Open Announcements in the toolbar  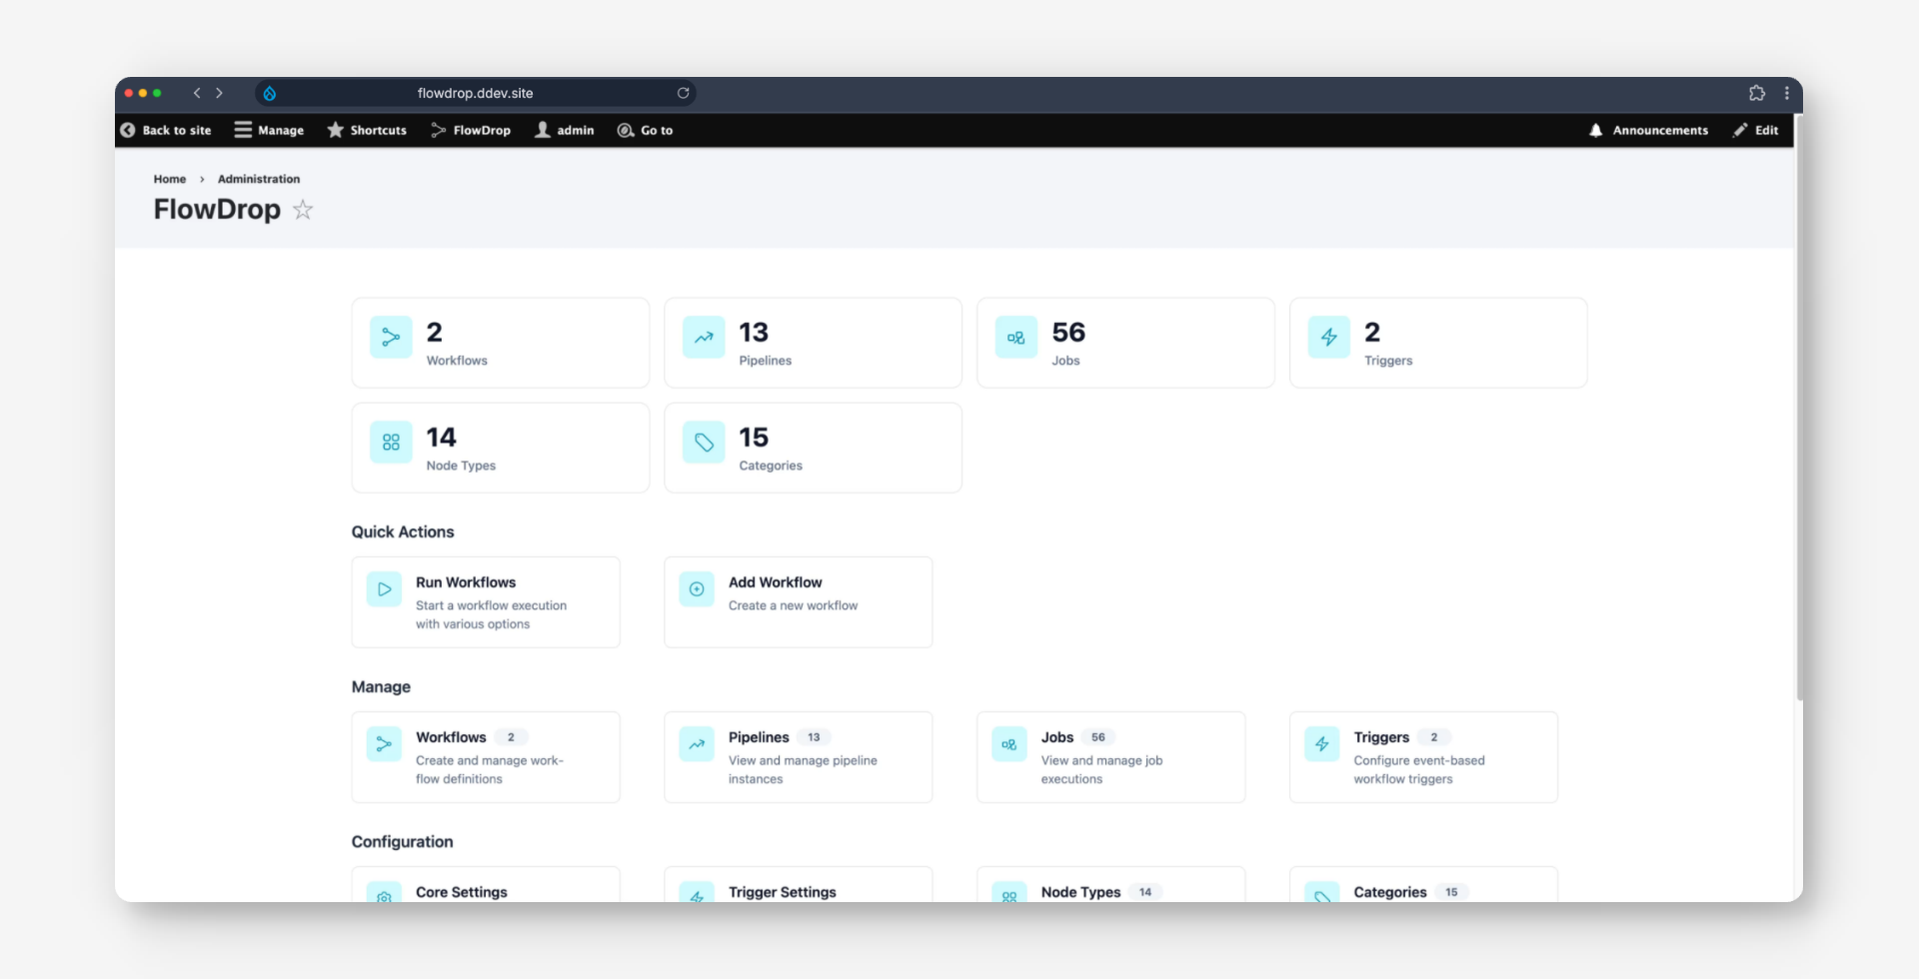1649,130
